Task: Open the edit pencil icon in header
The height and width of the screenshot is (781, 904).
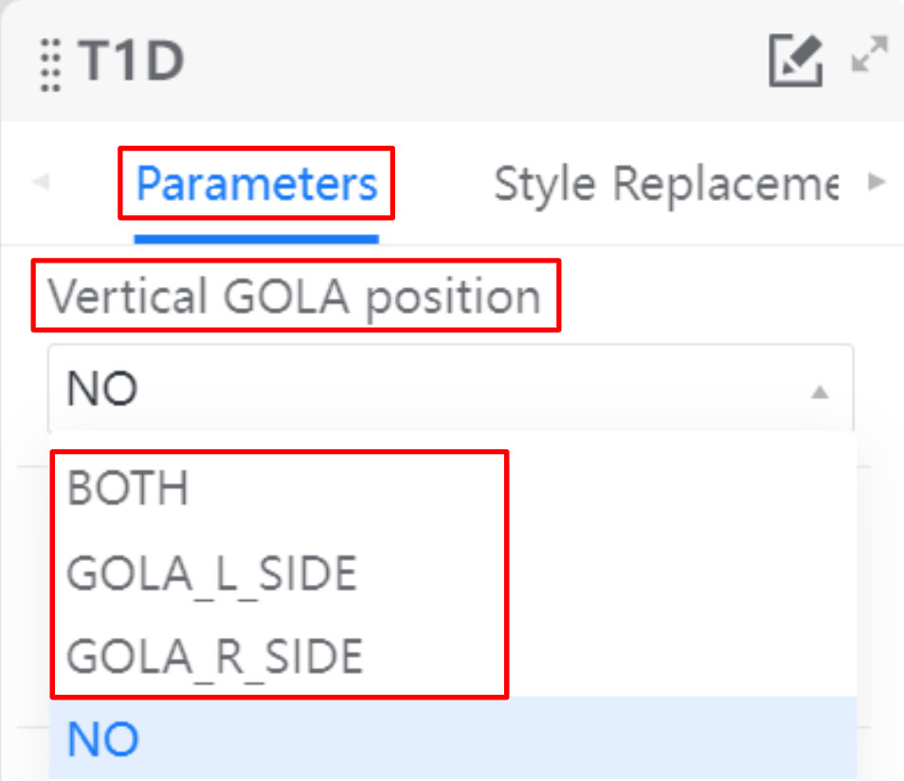Action: (796, 60)
